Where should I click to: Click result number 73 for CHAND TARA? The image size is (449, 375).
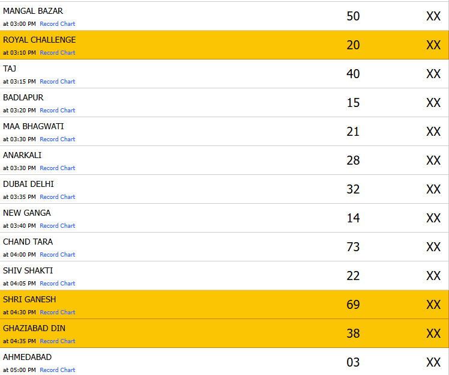tap(353, 247)
